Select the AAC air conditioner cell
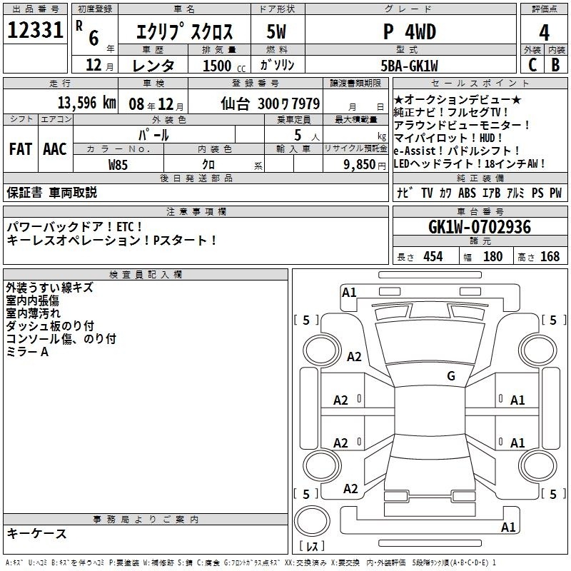 click(54, 148)
